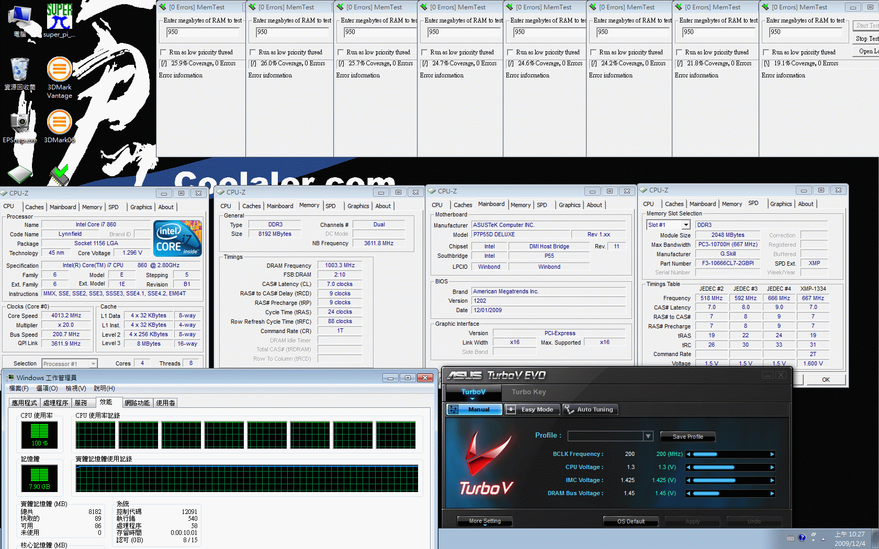This screenshot has height=549, width=879.
Task: Open the 說明(H) menu in Task Manager
Action: (x=104, y=388)
